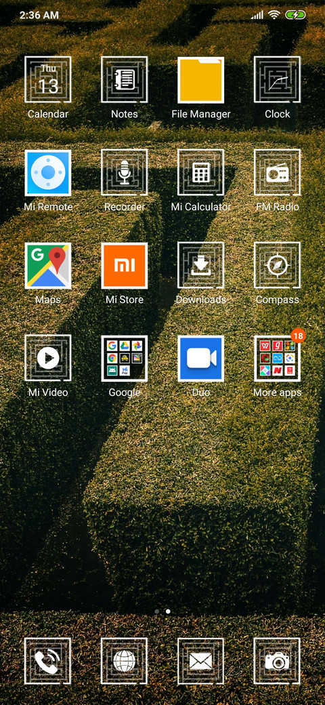Tap the "File Manager" label
The width and height of the screenshot is (325, 705).
[x=200, y=114]
